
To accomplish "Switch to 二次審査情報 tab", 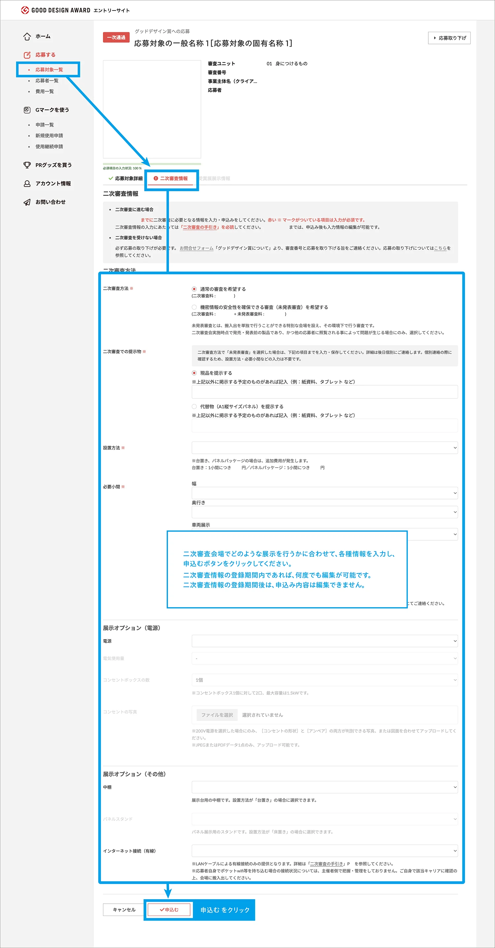I will tap(171, 178).
